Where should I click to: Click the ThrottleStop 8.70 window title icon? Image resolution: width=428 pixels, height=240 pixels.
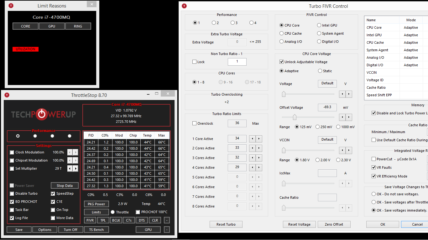click(x=7, y=95)
